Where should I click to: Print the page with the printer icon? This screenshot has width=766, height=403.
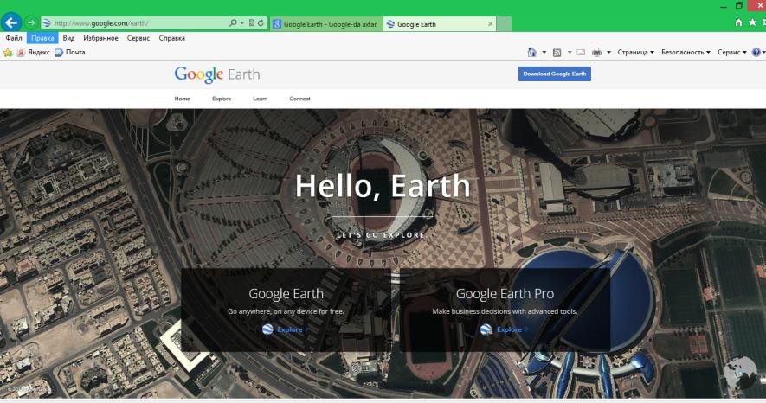click(x=596, y=52)
